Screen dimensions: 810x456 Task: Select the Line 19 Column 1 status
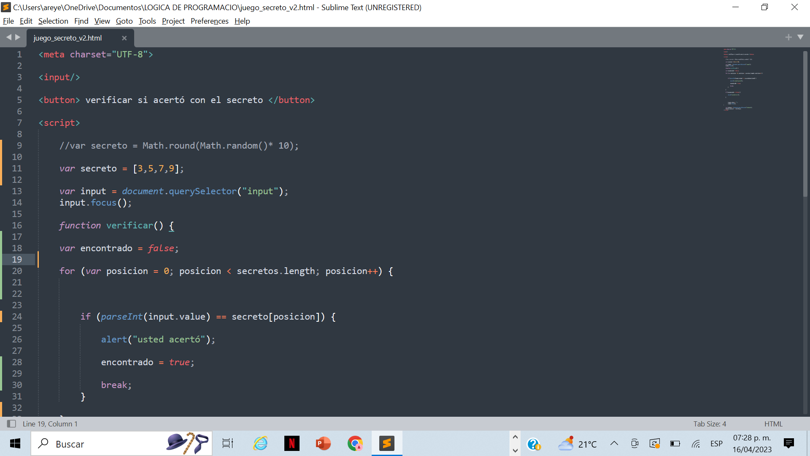coord(49,423)
